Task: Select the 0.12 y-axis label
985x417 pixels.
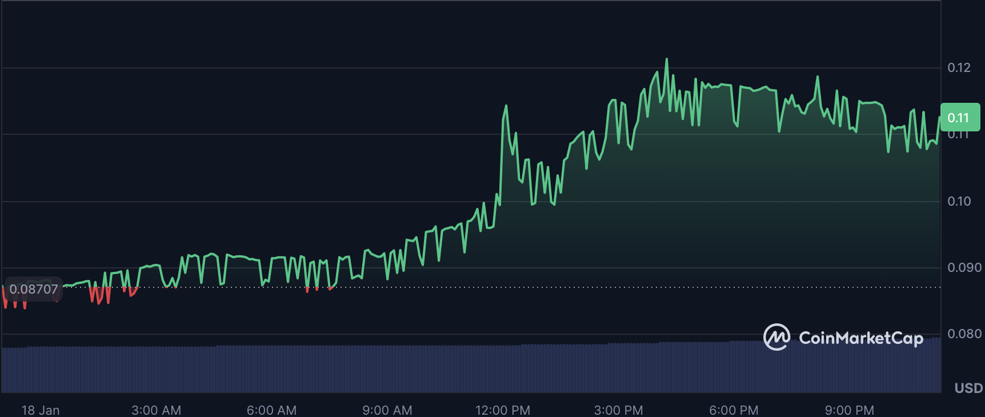Action: click(x=959, y=68)
